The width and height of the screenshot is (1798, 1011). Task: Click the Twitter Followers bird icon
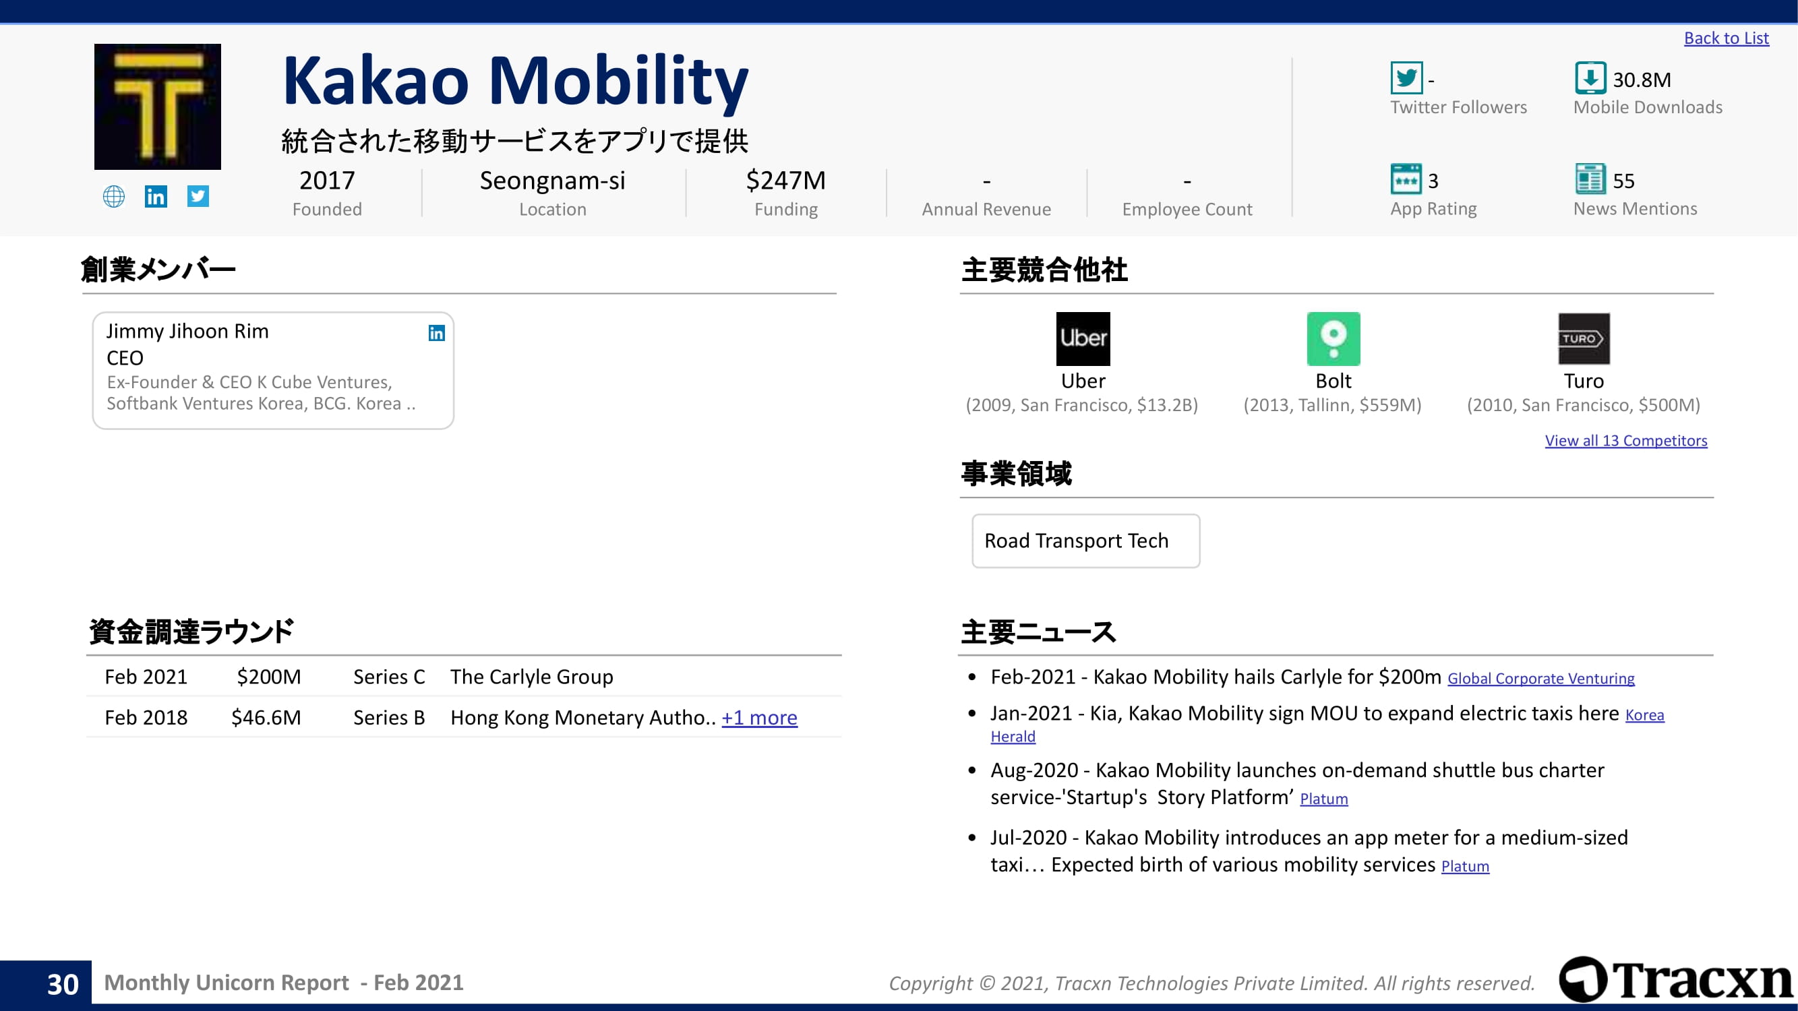pos(1406,78)
